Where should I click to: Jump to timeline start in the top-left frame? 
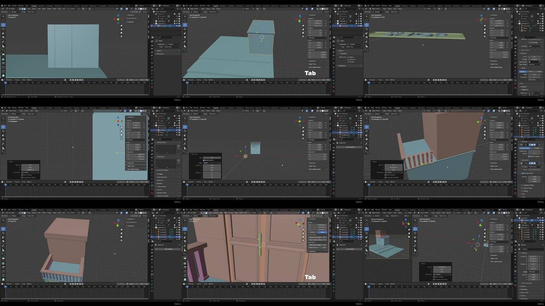click(71, 80)
